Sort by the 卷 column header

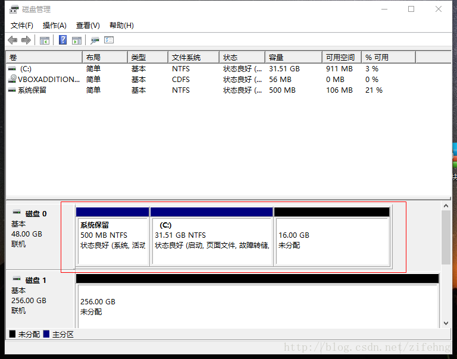44,58
